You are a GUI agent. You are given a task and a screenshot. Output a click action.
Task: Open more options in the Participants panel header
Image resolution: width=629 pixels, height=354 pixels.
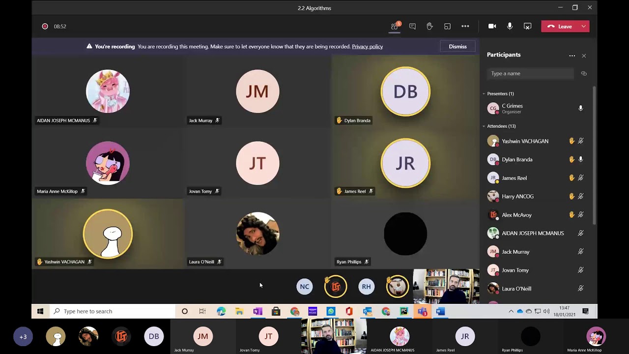click(x=572, y=56)
